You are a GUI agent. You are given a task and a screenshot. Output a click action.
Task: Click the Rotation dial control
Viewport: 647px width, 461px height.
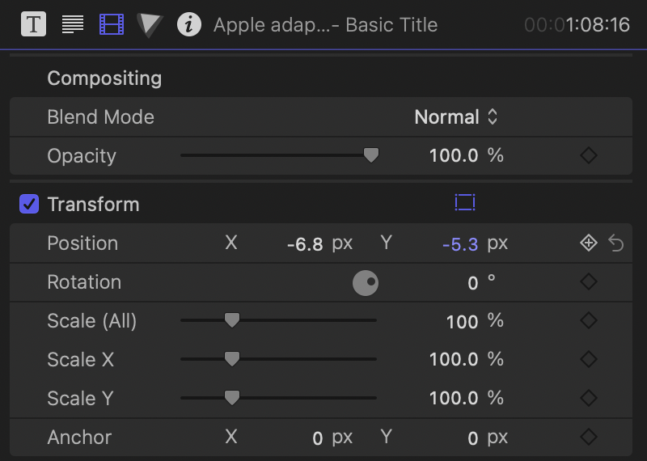coord(366,283)
